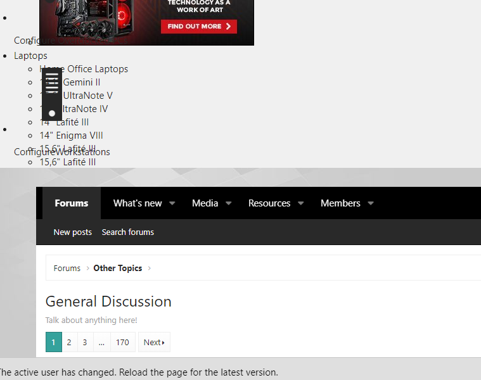Expand the Members dropdown arrow
481x380 pixels.
click(x=371, y=203)
